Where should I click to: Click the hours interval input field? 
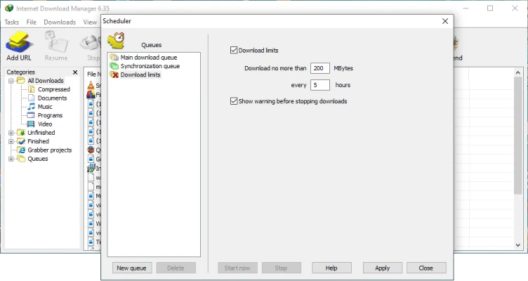point(320,85)
